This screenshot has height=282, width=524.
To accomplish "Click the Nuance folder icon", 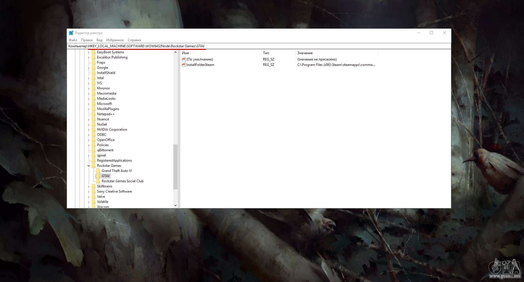I will 93,119.
